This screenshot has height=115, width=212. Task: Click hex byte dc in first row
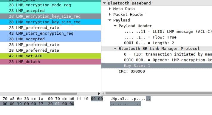65,99
